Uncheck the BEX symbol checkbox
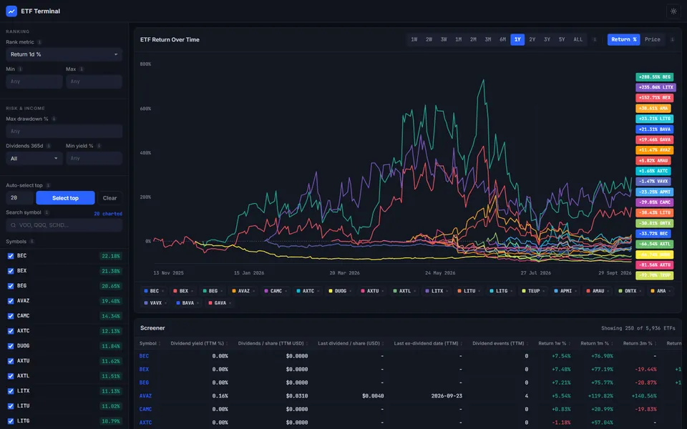The width and height of the screenshot is (687, 429). [11, 271]
